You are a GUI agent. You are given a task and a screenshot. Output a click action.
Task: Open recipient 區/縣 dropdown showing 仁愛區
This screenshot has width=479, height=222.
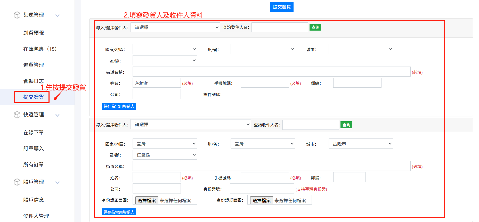[165, 155]
